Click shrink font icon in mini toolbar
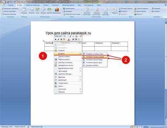Screen dimensions: 167x128 73,36
